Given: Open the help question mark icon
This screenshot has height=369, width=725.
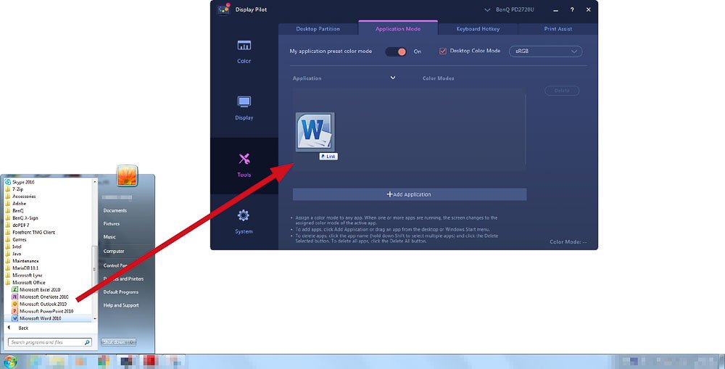Looking at the screenshot, I should [572, 9].
